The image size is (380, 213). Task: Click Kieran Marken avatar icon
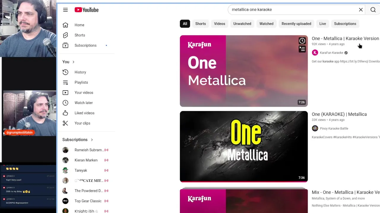[65, 160]
